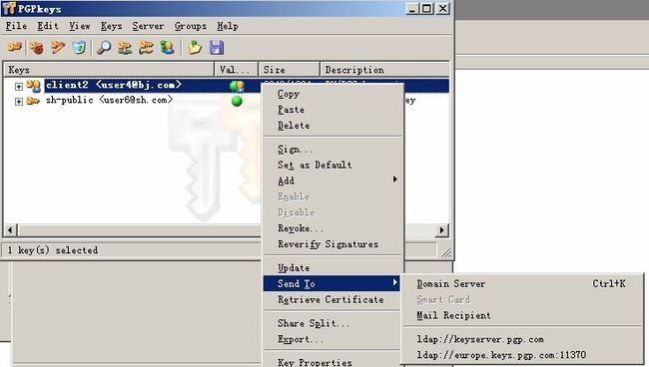Choose Update in the context menu
Screen dimensions: 649x367
[x=331, y=268]
